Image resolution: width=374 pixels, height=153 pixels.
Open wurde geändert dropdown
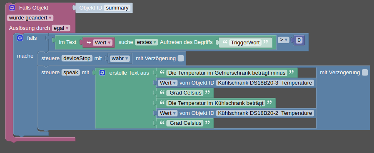30,18
